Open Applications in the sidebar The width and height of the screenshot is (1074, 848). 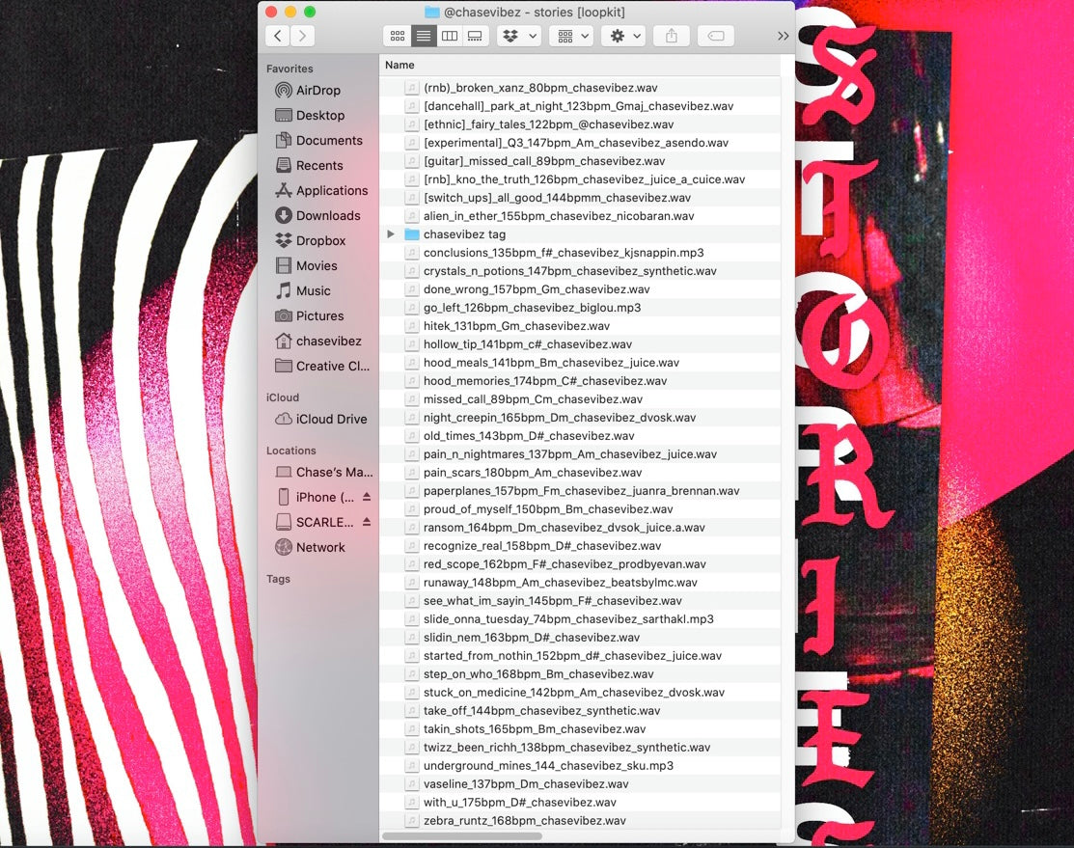pyautogui.click(x=321, y=190)
